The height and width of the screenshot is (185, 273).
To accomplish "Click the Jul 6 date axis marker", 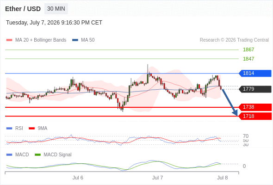I will click(78, 178).
